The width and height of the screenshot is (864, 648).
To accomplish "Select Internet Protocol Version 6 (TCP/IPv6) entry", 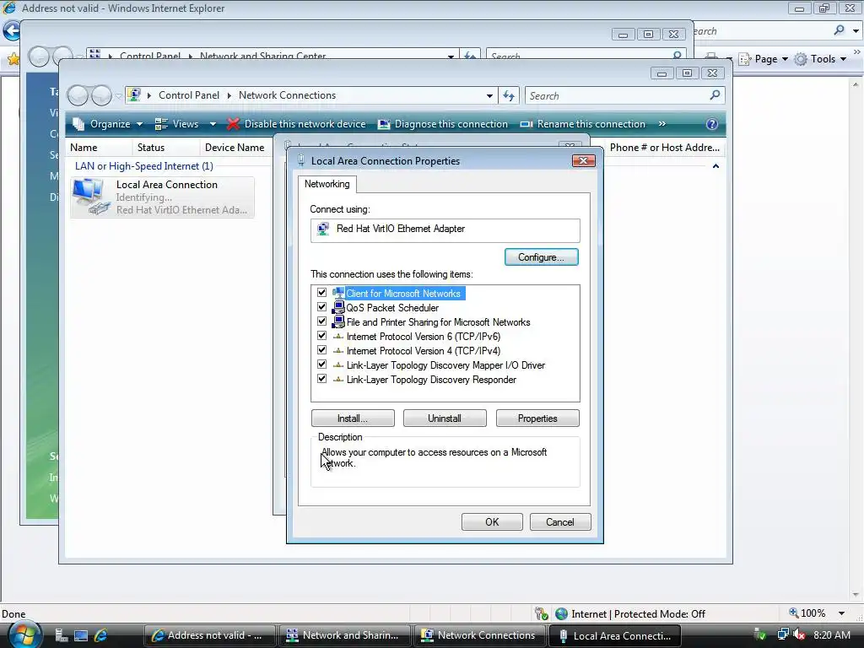I will [424, 336].
